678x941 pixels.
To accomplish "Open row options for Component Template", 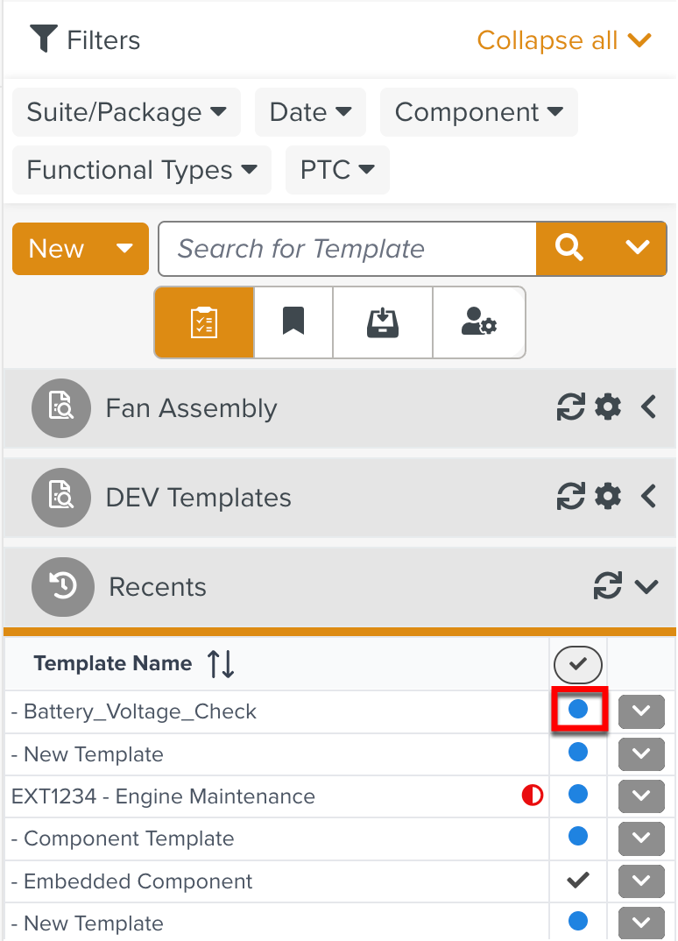I will pos(641,838).
